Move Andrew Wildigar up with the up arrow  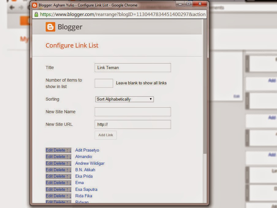coord(67,164)
